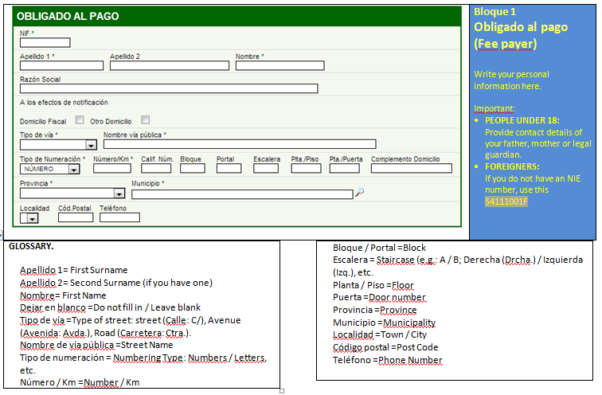
Task: Click the Complemento Domicilio field
Action: click(x=406, y=169)
